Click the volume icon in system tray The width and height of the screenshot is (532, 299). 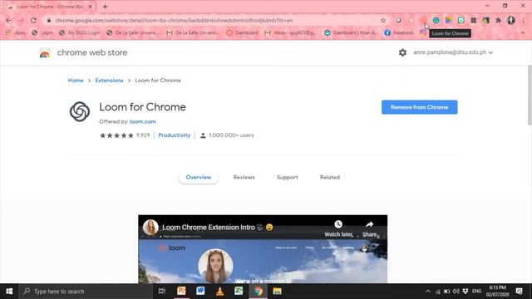coord(456,292)
